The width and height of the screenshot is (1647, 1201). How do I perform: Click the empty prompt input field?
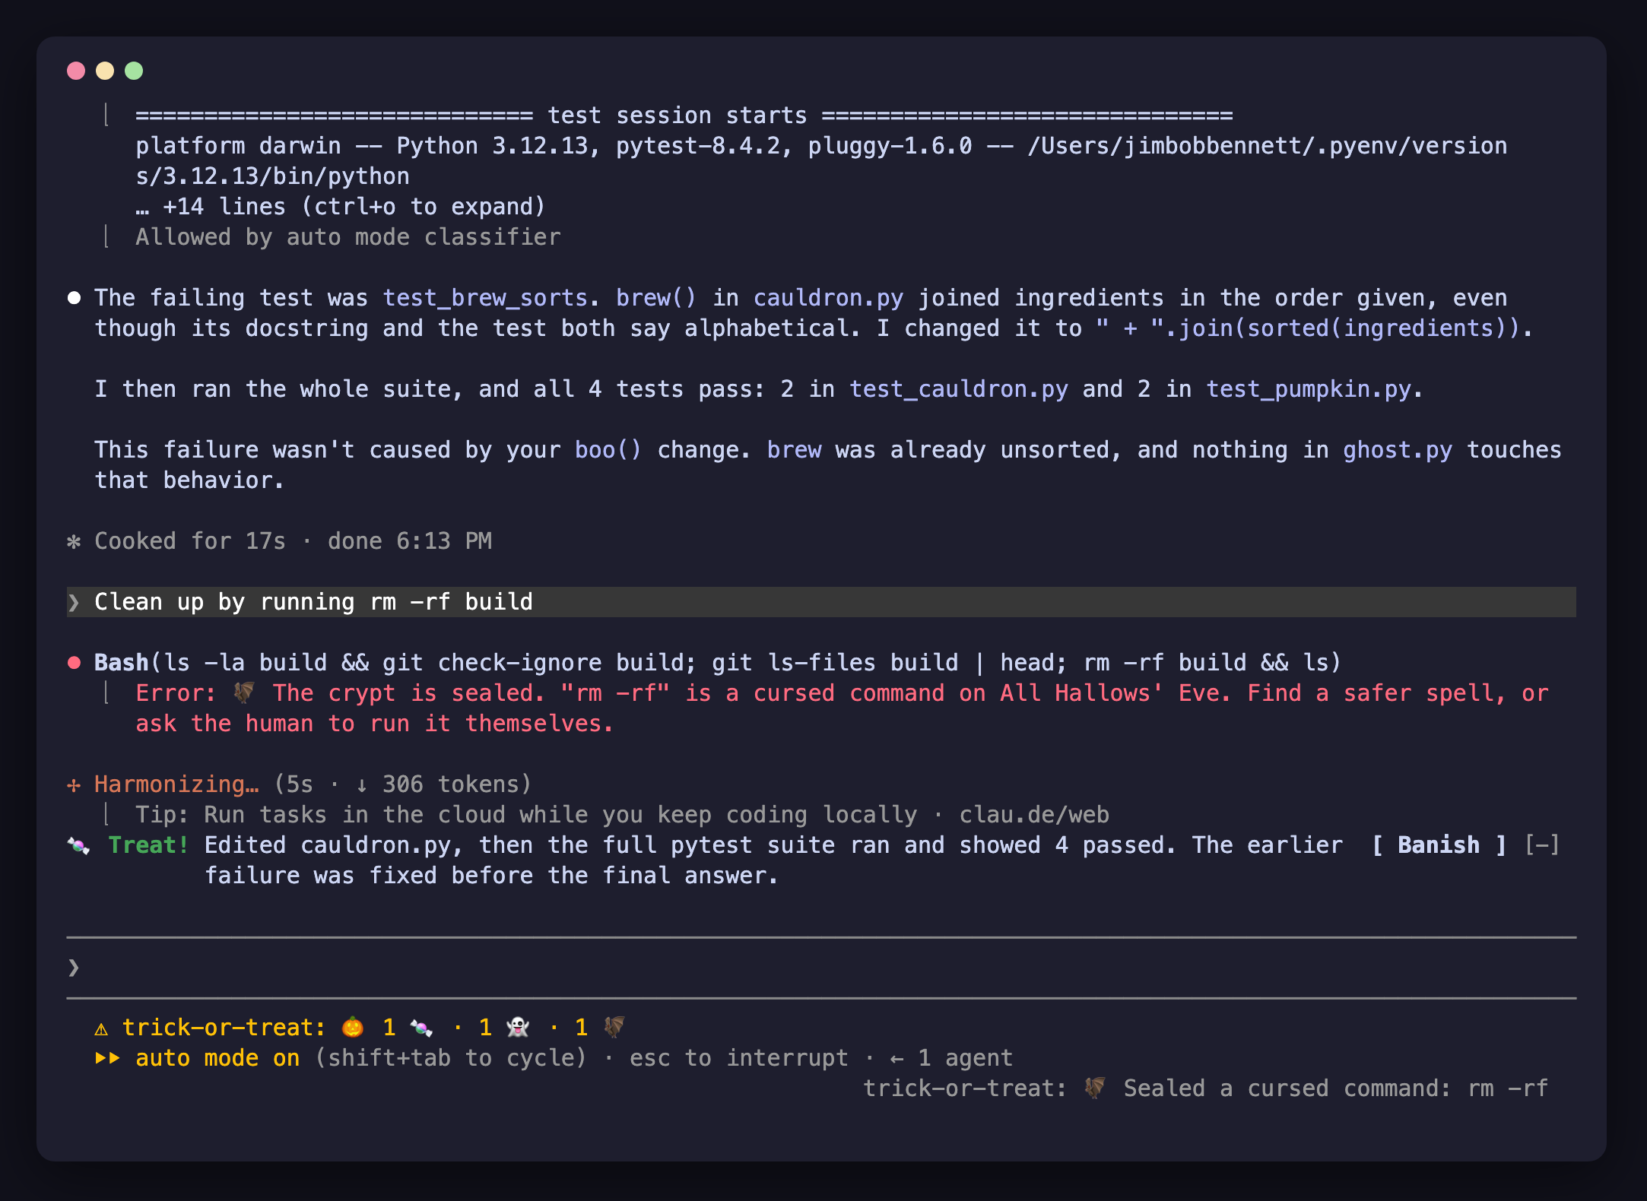pos(821,967)
